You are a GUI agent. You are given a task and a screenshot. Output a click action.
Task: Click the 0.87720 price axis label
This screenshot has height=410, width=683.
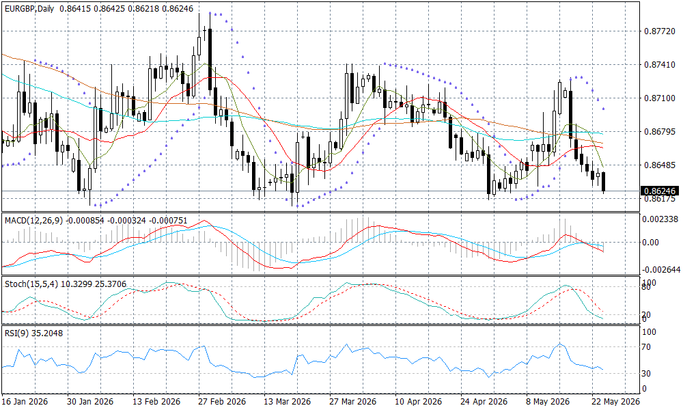pyautogui.click(x=660, y=31)
